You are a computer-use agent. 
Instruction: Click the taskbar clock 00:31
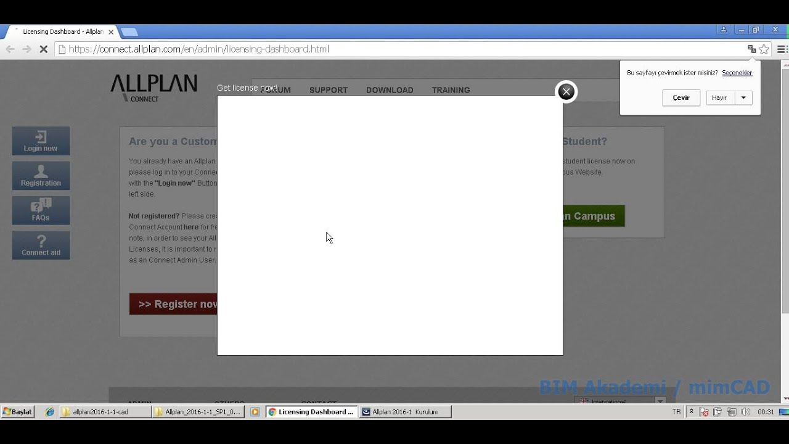coord(766,412)
